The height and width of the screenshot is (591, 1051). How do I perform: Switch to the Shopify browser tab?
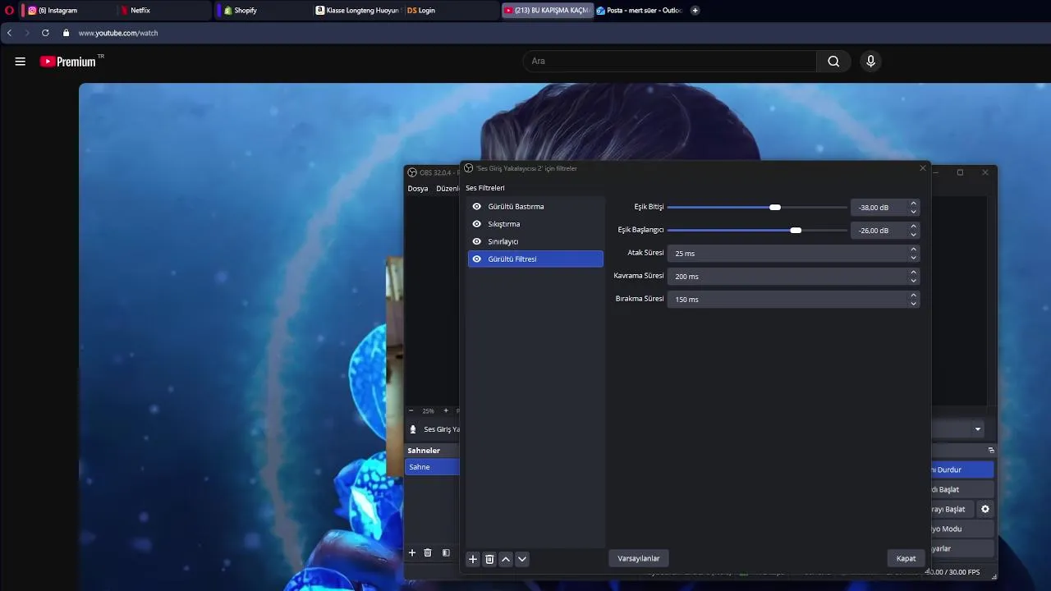pyautogui.click(x=263, y=11)
